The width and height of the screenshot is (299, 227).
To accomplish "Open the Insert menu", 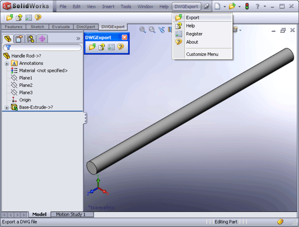I will pyautogui.click(x=108, y=6).
